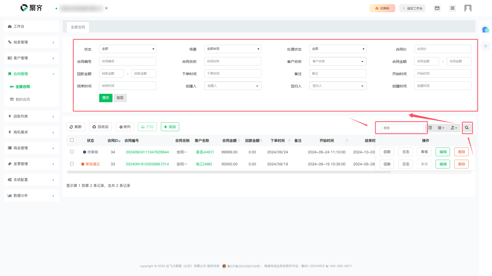Click 商品管理 list icon in sidebar
492x276 pixels.
pos(10,148)
